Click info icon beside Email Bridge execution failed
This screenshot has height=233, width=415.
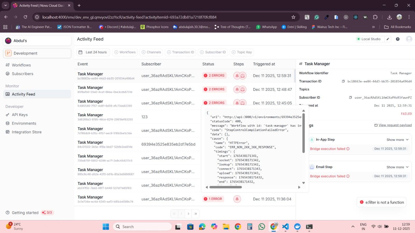tap(348, 176)
